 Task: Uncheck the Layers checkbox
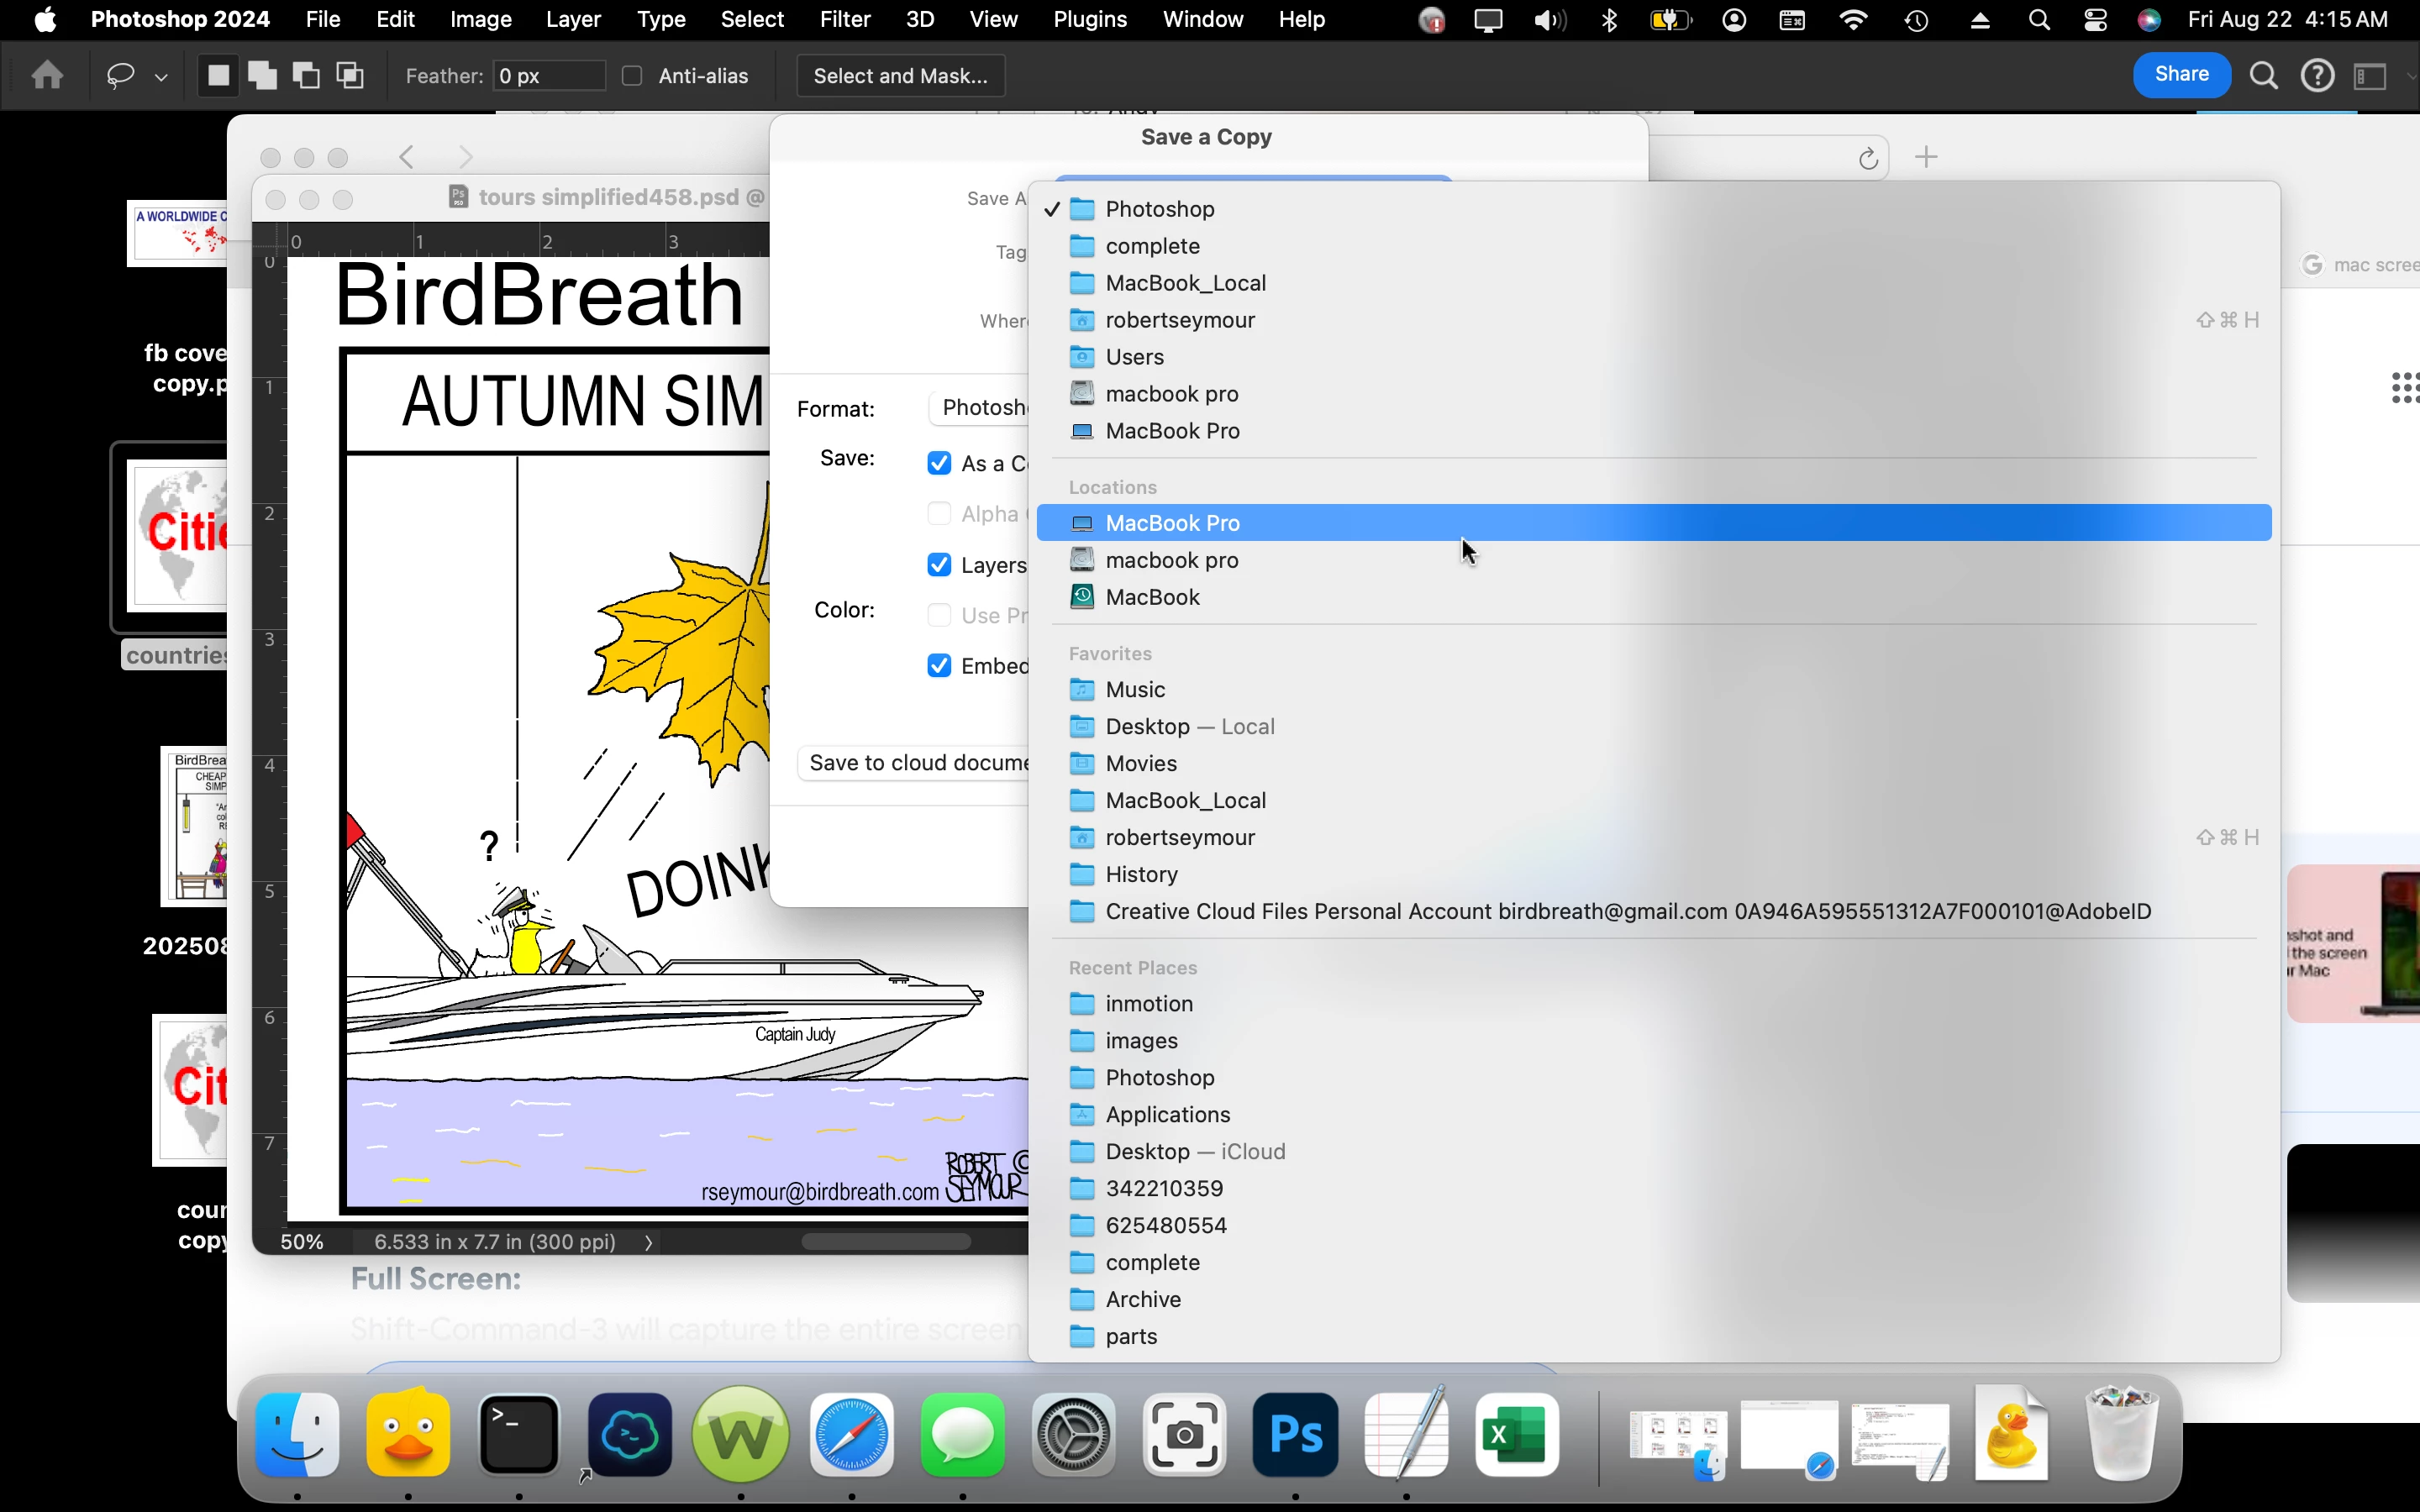coord(939,565)
